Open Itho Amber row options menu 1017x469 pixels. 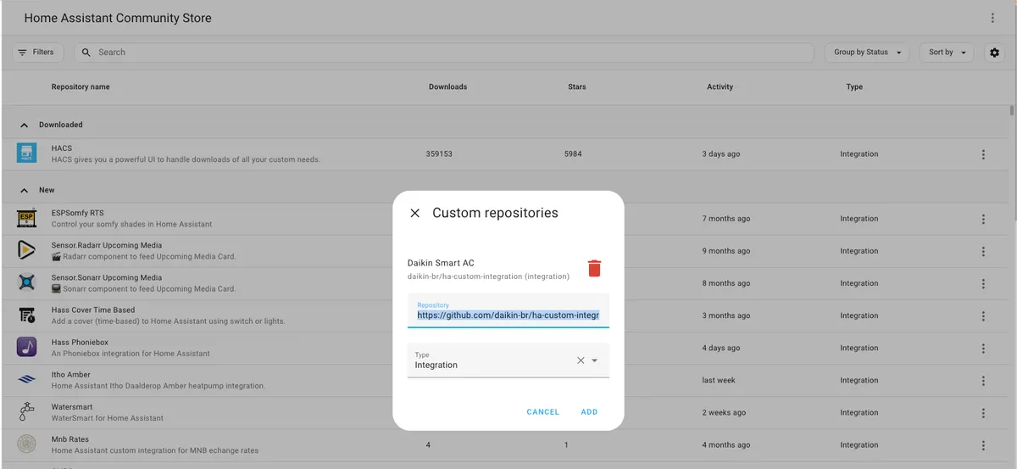click(983, 381)
